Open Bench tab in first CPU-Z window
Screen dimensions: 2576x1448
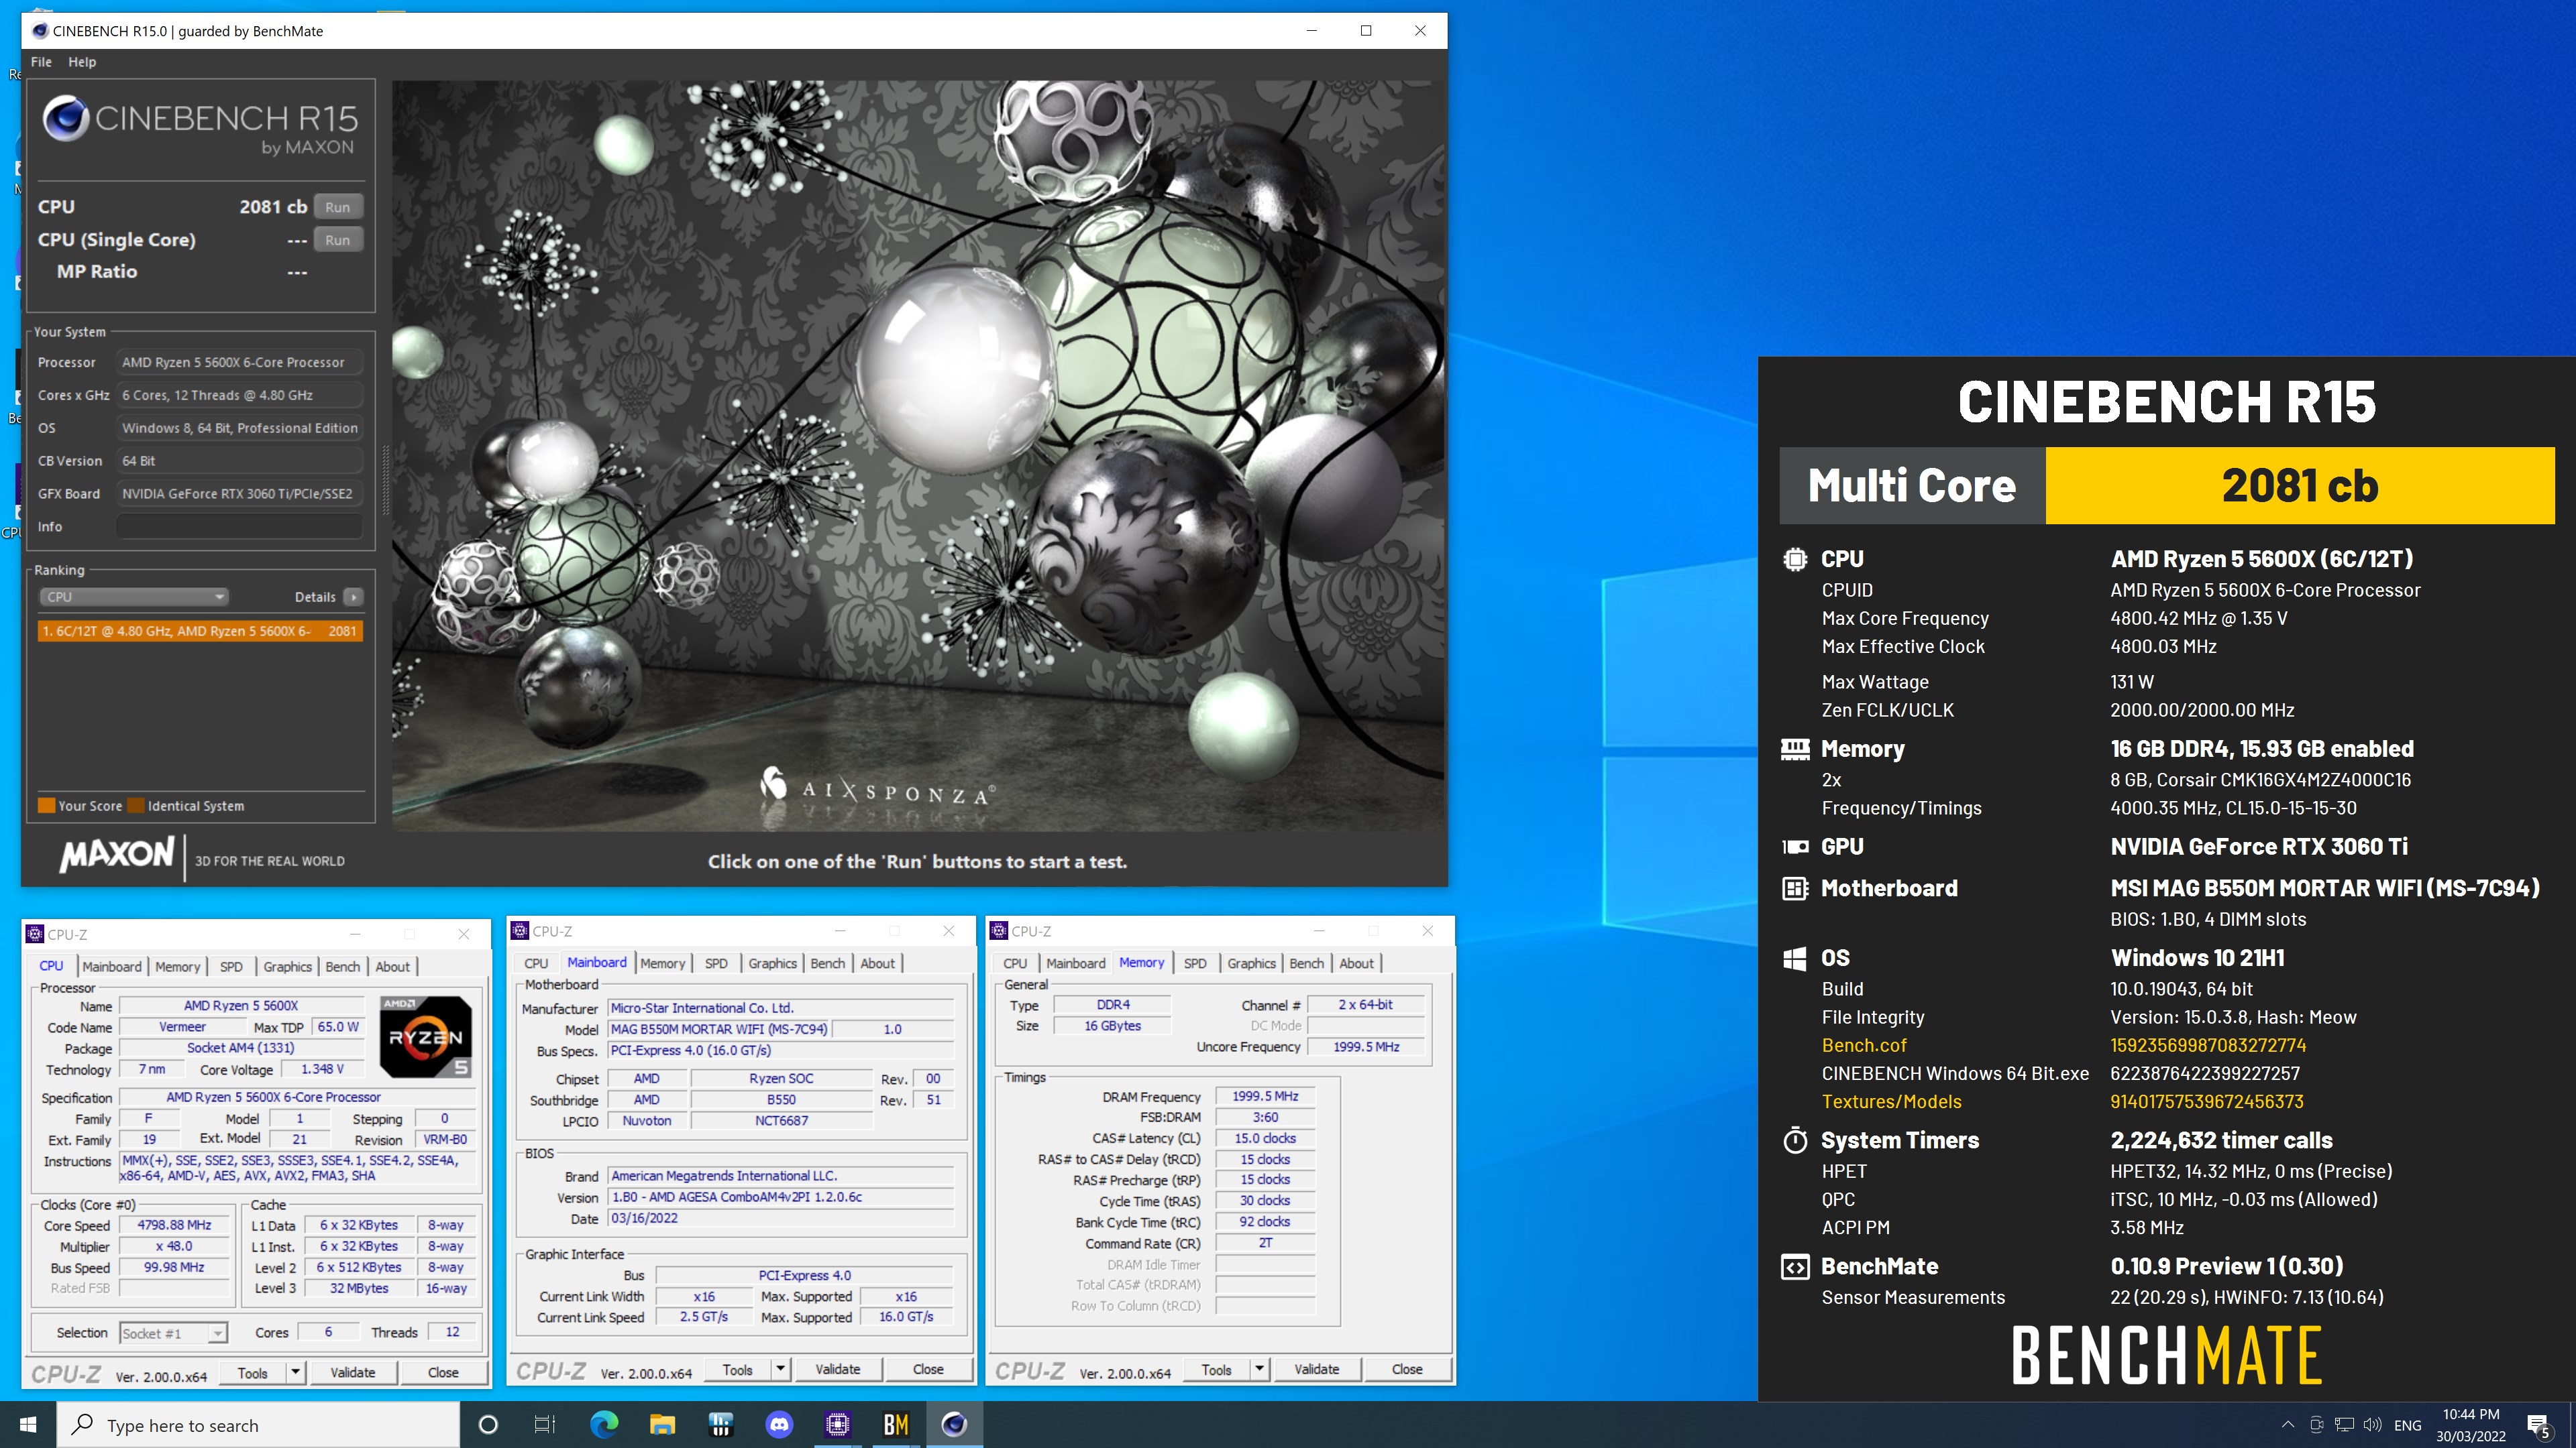(x=342, y=966)
